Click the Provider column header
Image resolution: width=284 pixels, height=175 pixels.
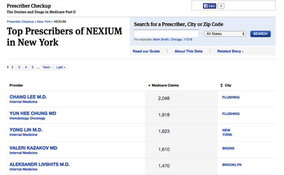16,85
